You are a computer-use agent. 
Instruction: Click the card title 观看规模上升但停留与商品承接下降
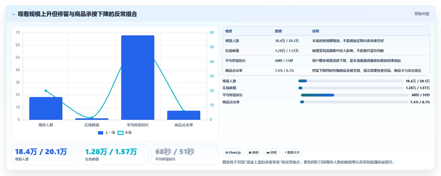tap(77, 14)
